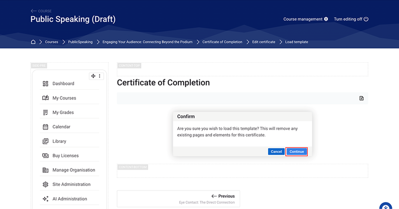Open Edit certificate breadcrumb link
This screenshot has height=209, width=399.
point(264,42)
